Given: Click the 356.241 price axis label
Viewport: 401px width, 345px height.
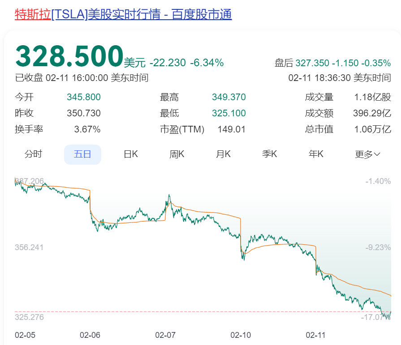Looking at the screenshot, I should pos(29,247).
